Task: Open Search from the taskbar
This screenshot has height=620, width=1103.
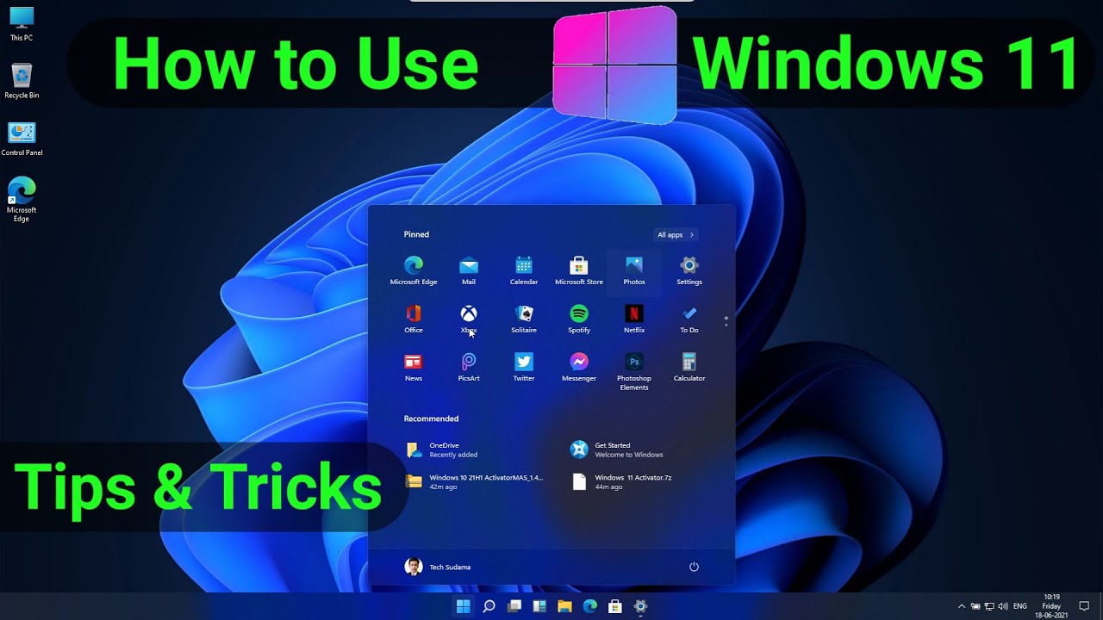Action: tap(489, 606)
